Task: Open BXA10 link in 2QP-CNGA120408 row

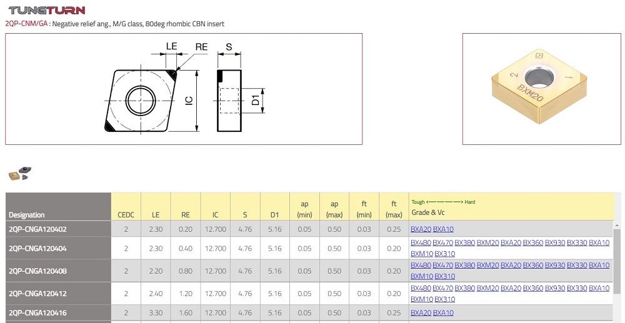Action: [x=599, y=265]
